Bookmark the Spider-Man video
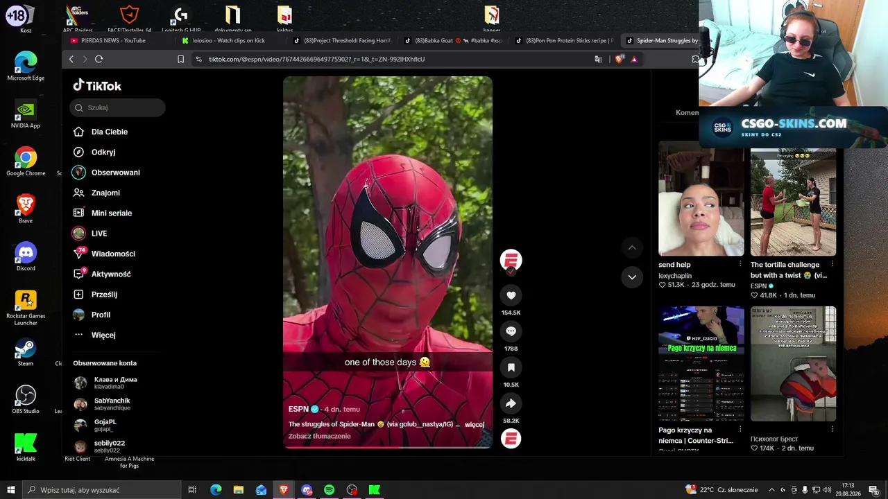 pyautogui.click(x=511, y=367)
